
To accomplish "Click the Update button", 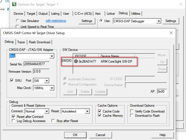I will click(100, 92).
